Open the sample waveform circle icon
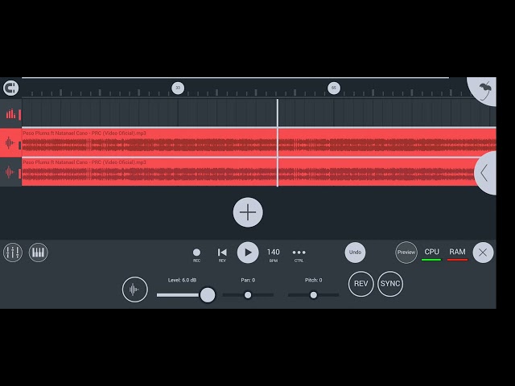515x386 pixels. [x=135, y=289]
